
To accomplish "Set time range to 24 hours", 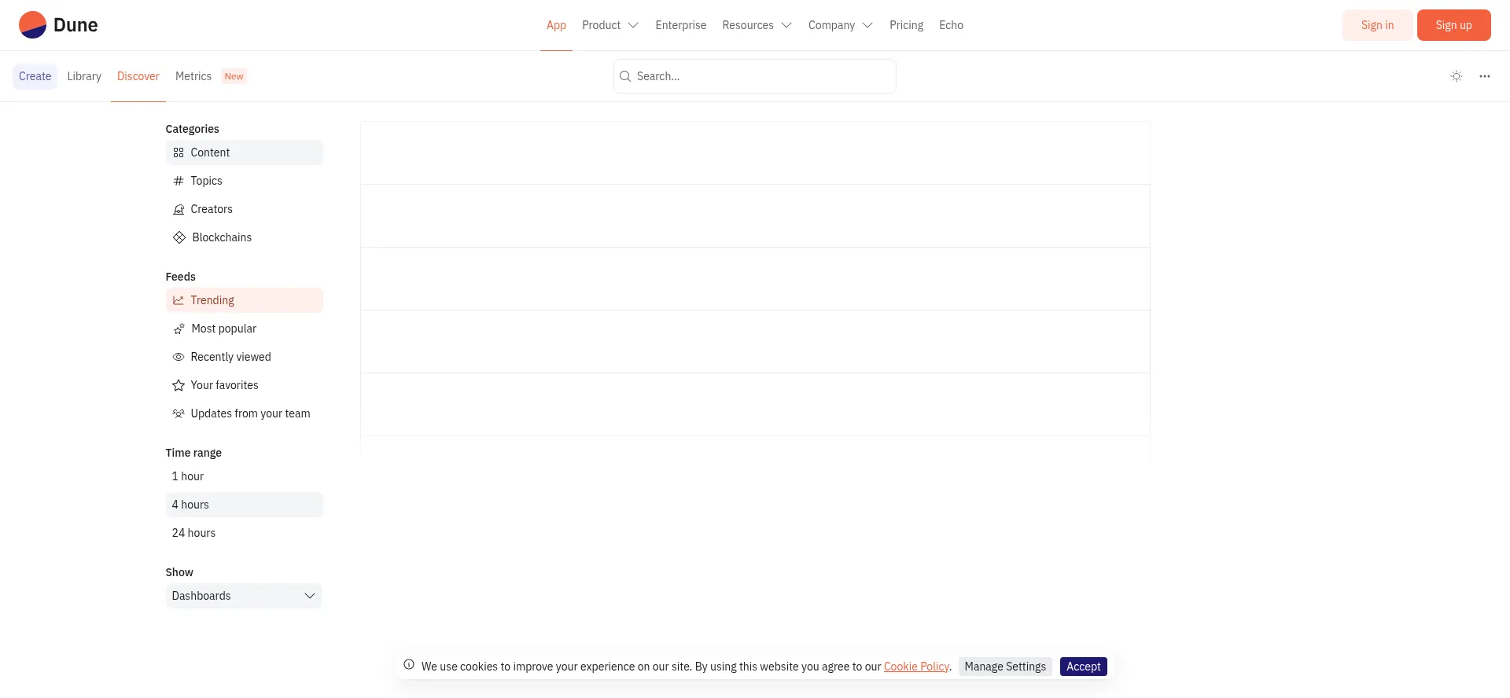I will (193, 533).
